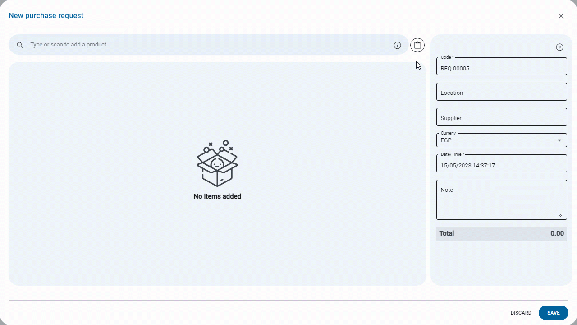Image resolution: width=577 pixels, height=325 pixels.
Task: Edit the Date/Time field
Action: (501, 163)
